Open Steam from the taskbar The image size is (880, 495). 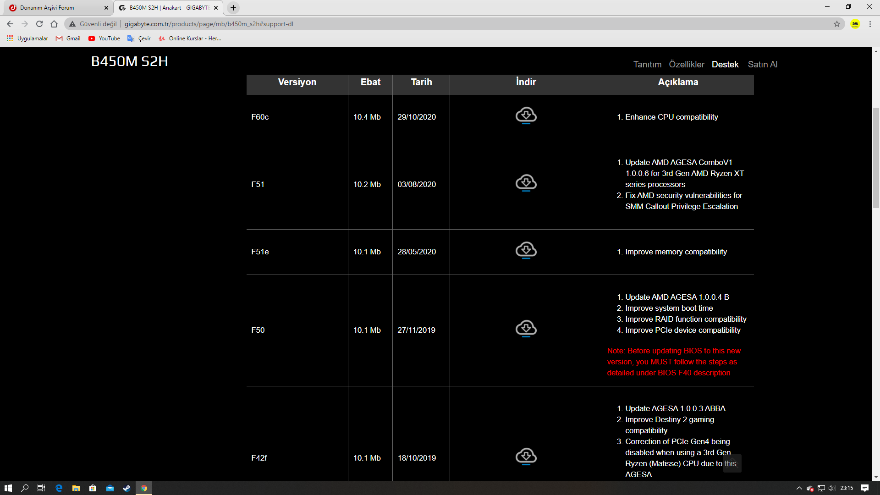(127, 488)
